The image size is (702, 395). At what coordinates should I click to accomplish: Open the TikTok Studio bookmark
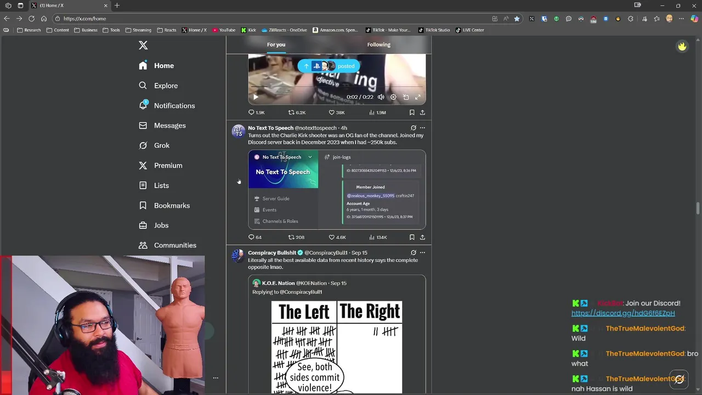coord(434,30)
